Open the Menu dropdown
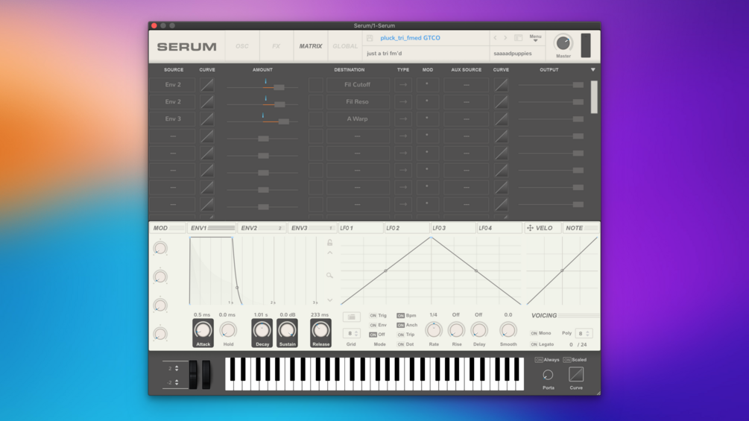 point(535,38)
